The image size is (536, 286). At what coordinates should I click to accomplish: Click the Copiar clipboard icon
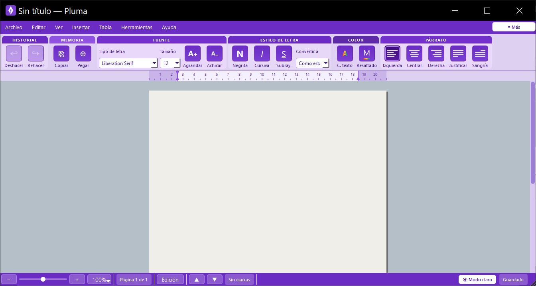coord(61,53)
